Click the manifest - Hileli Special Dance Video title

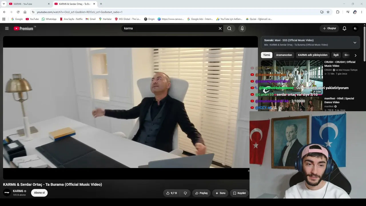[339, 100]
